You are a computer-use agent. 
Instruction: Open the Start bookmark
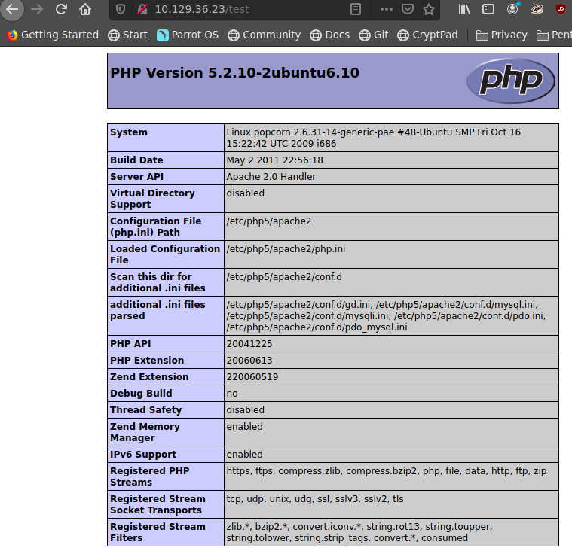point(127,35)
